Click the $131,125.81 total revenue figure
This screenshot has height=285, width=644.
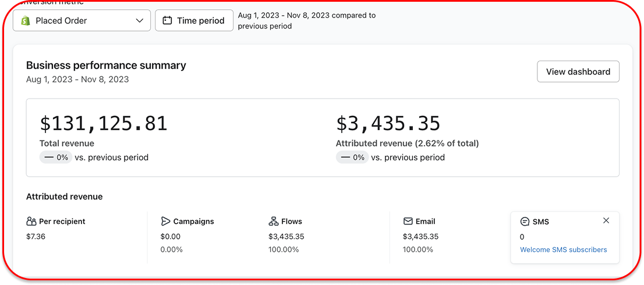[104, 124]
